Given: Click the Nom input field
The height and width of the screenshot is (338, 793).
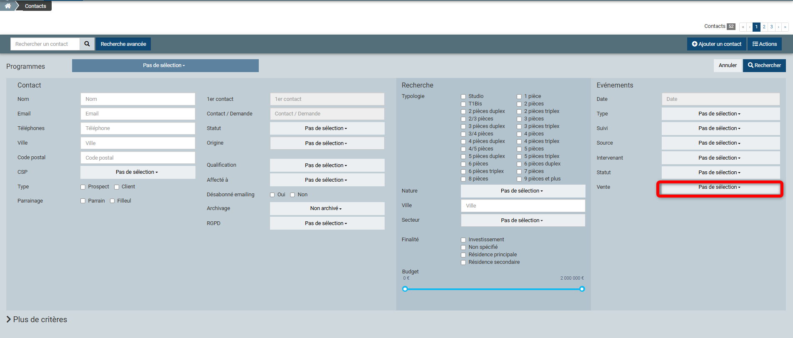Looking at the screenshot, I should 138,99.
